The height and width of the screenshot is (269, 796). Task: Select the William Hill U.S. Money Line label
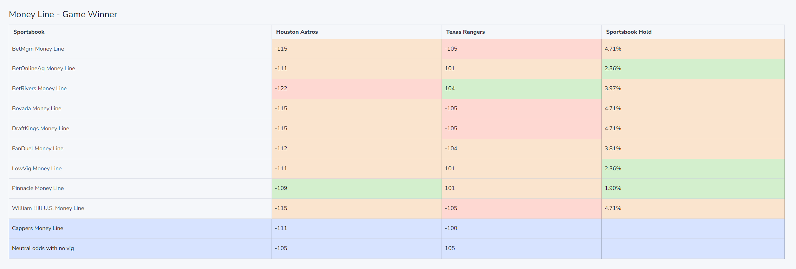click(x=48, y=208)
